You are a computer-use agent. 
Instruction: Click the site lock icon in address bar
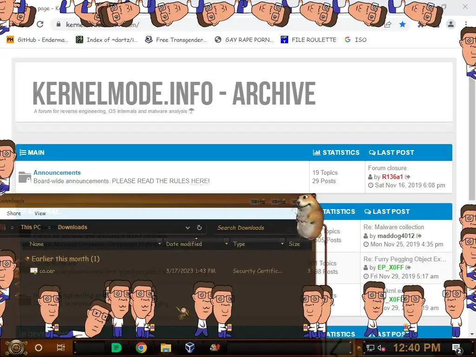(x=59, y=24)
